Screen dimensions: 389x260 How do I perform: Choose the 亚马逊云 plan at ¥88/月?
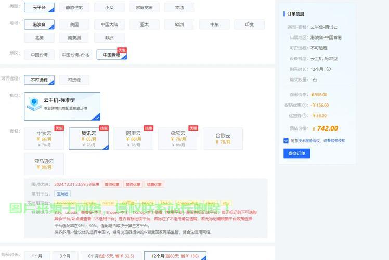coord(44,164)
